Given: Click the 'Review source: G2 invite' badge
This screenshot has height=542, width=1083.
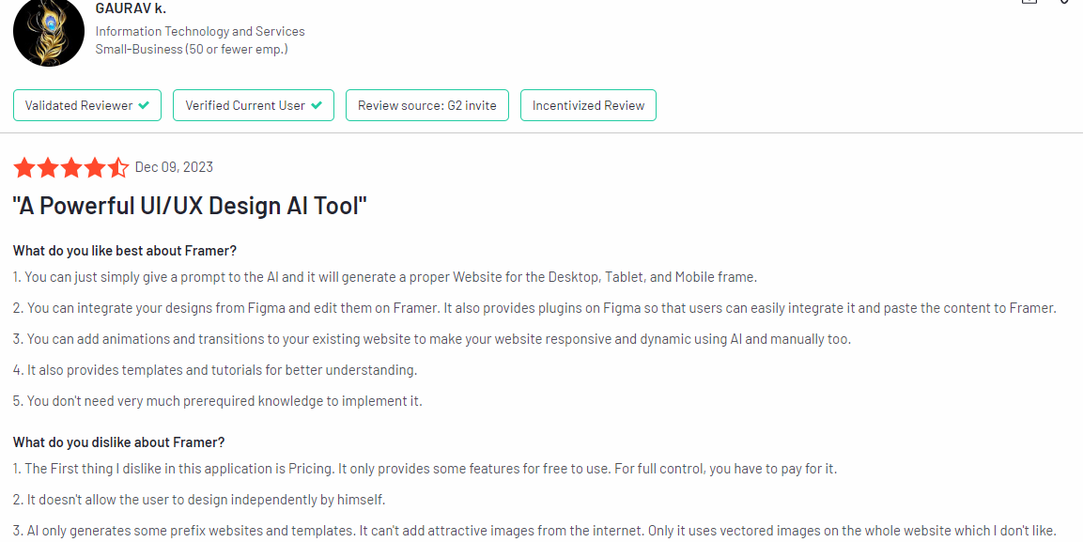Looking at the screenshot, I should (x=426, y=105).
